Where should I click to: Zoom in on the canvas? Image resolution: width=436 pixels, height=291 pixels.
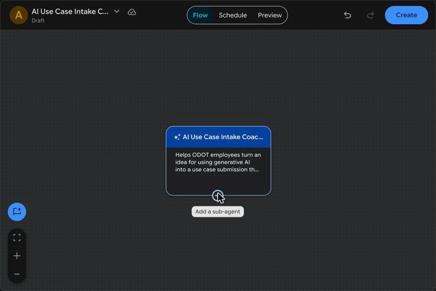17,256
